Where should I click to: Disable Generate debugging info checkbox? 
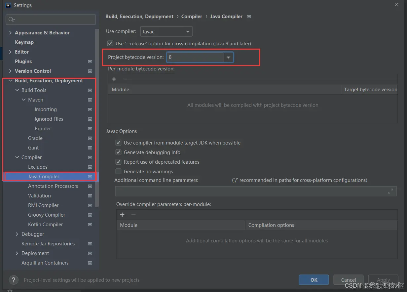click(118, 152)
